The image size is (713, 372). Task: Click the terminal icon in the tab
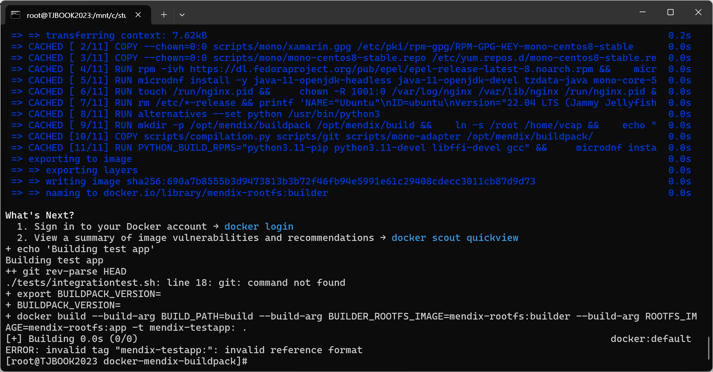click(x=15, y=15)
